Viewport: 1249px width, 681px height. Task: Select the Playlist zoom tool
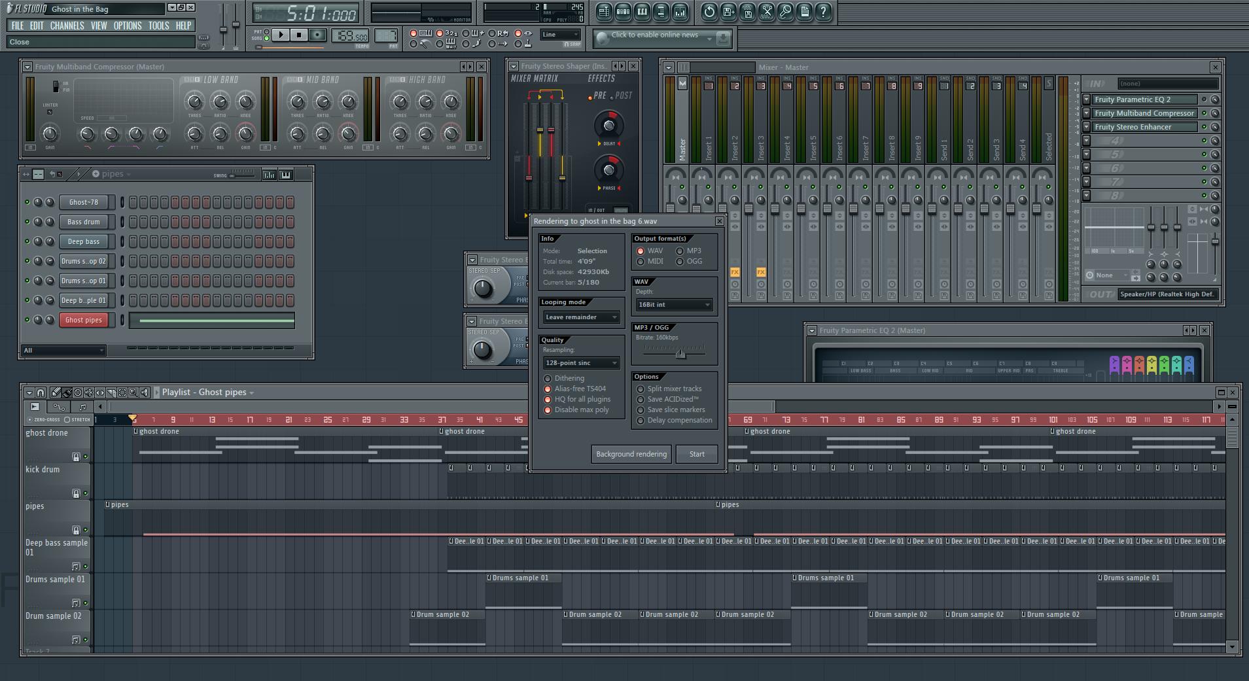coord(133,393)
